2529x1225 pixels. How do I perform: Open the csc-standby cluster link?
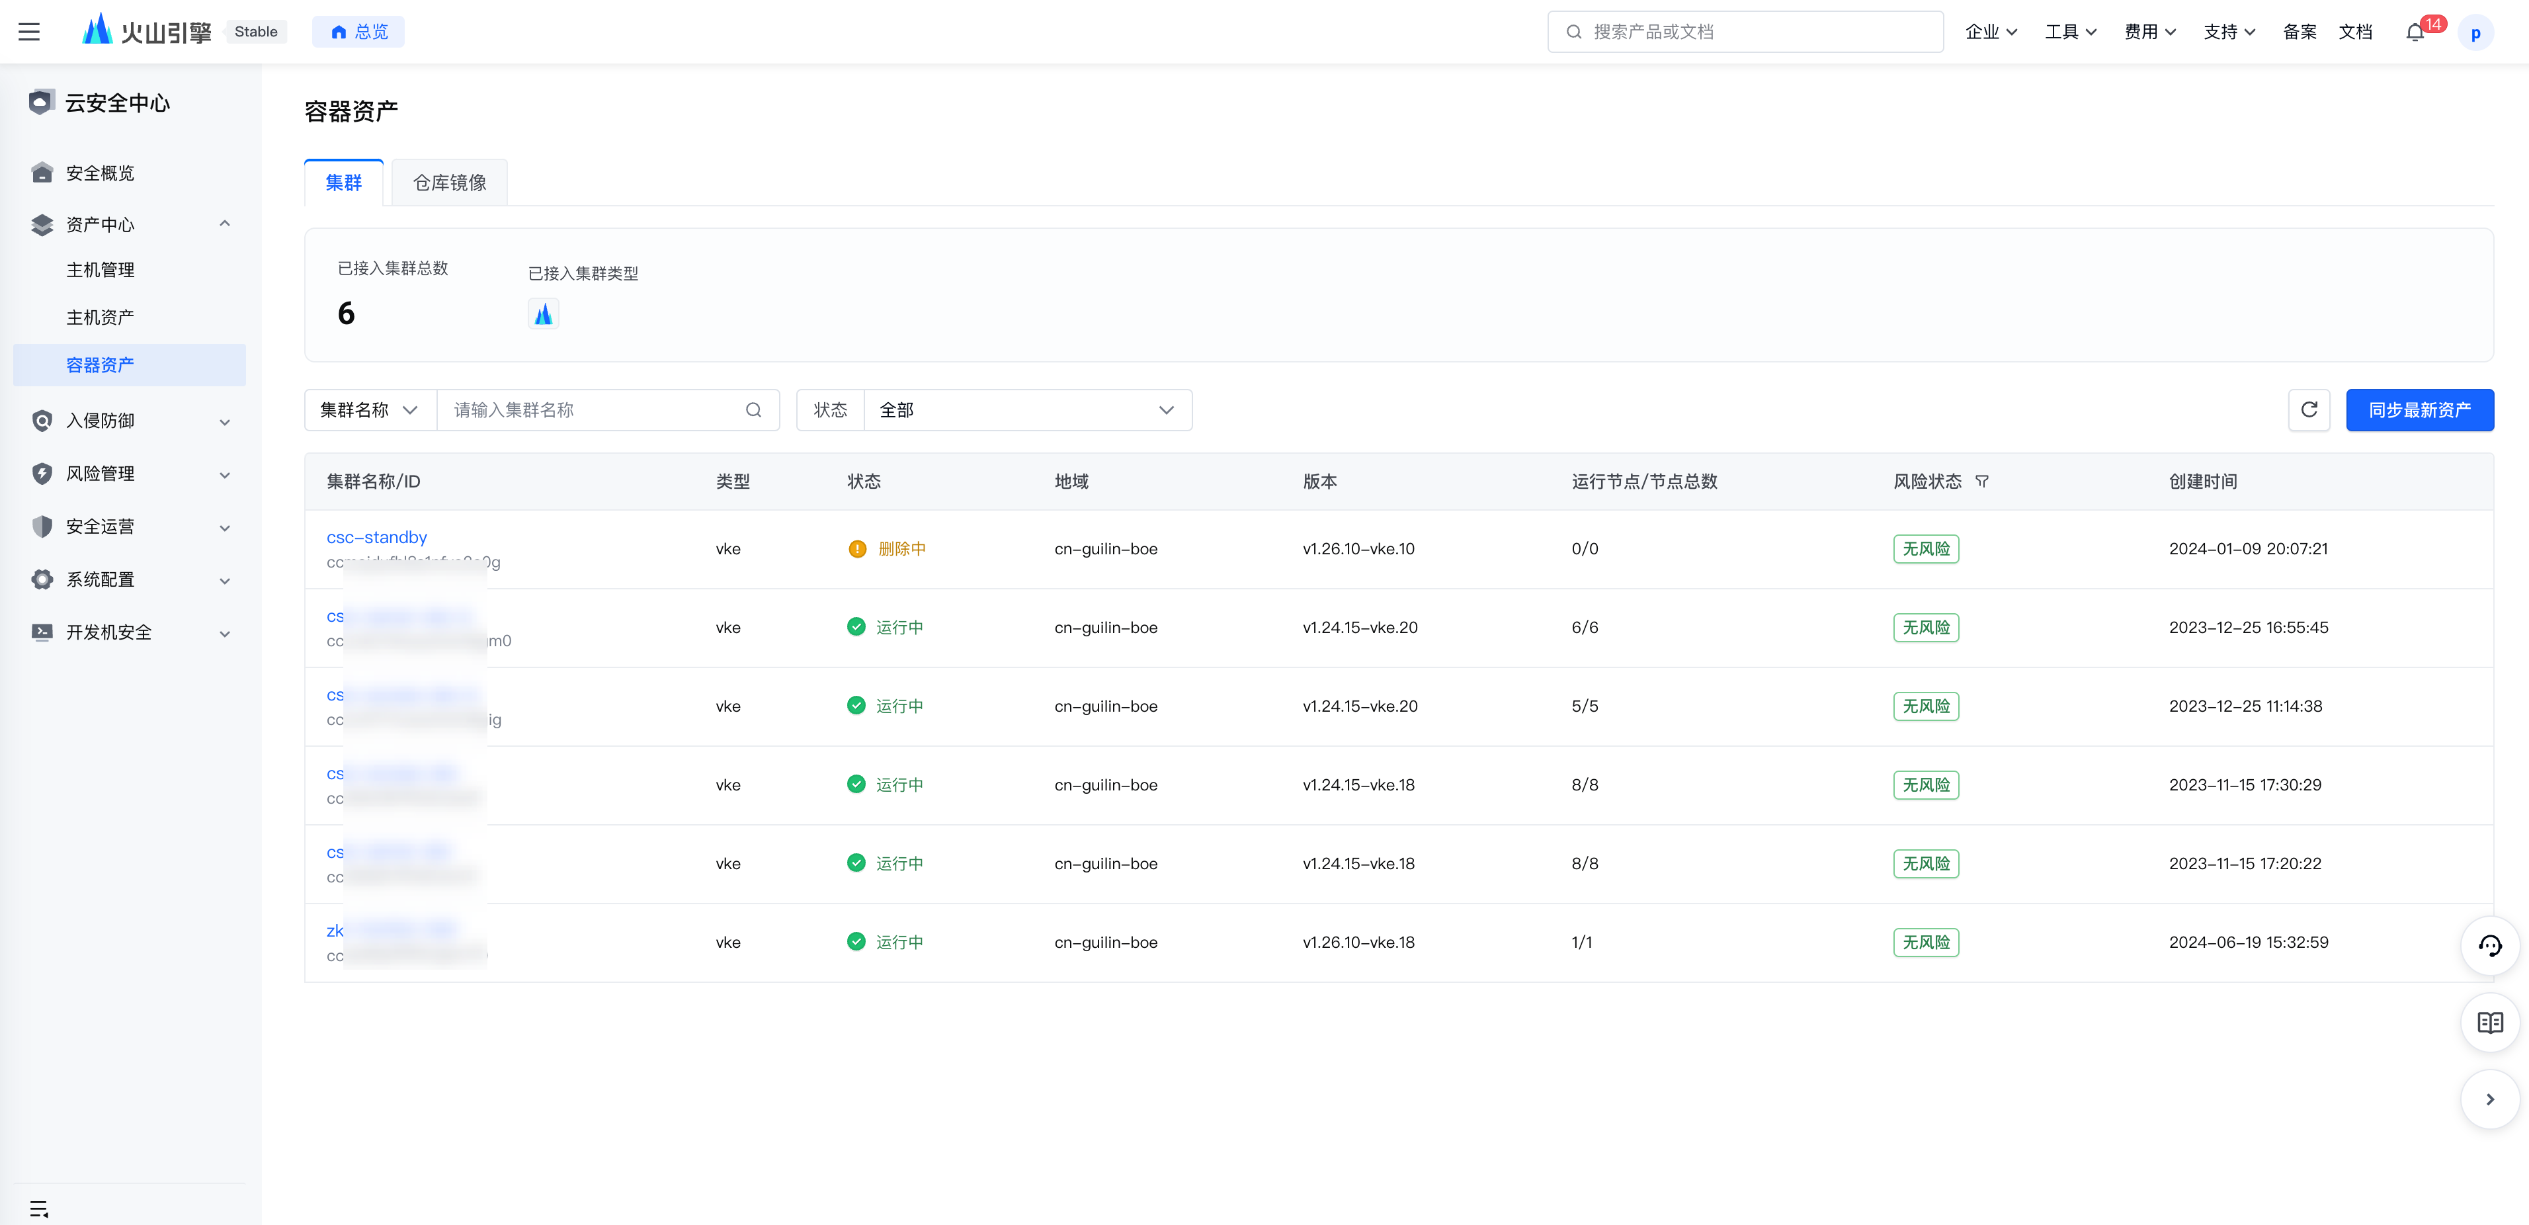(377, 537)
